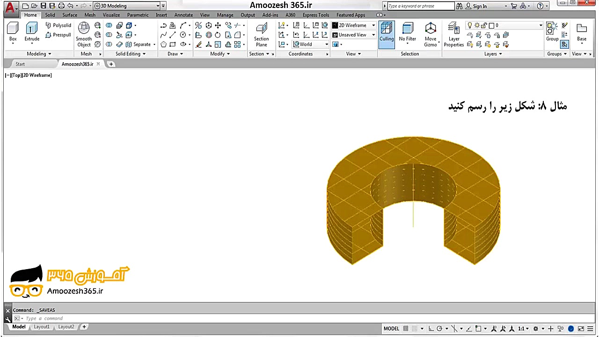Expand the 3D Modeling workspace dropdown
This screenshot has width=599, height=337.
coord(158,6)
